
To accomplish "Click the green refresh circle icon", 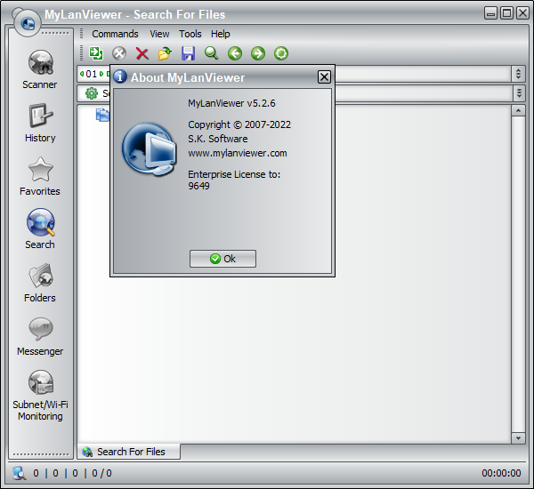I will (x=281, y=53).
